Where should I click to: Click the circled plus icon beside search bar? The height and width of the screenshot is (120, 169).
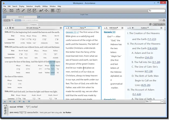161,20
